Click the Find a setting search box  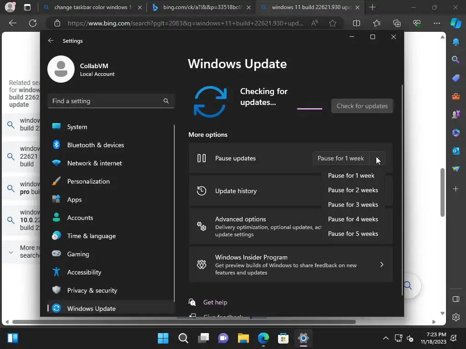tap(111, 101)
